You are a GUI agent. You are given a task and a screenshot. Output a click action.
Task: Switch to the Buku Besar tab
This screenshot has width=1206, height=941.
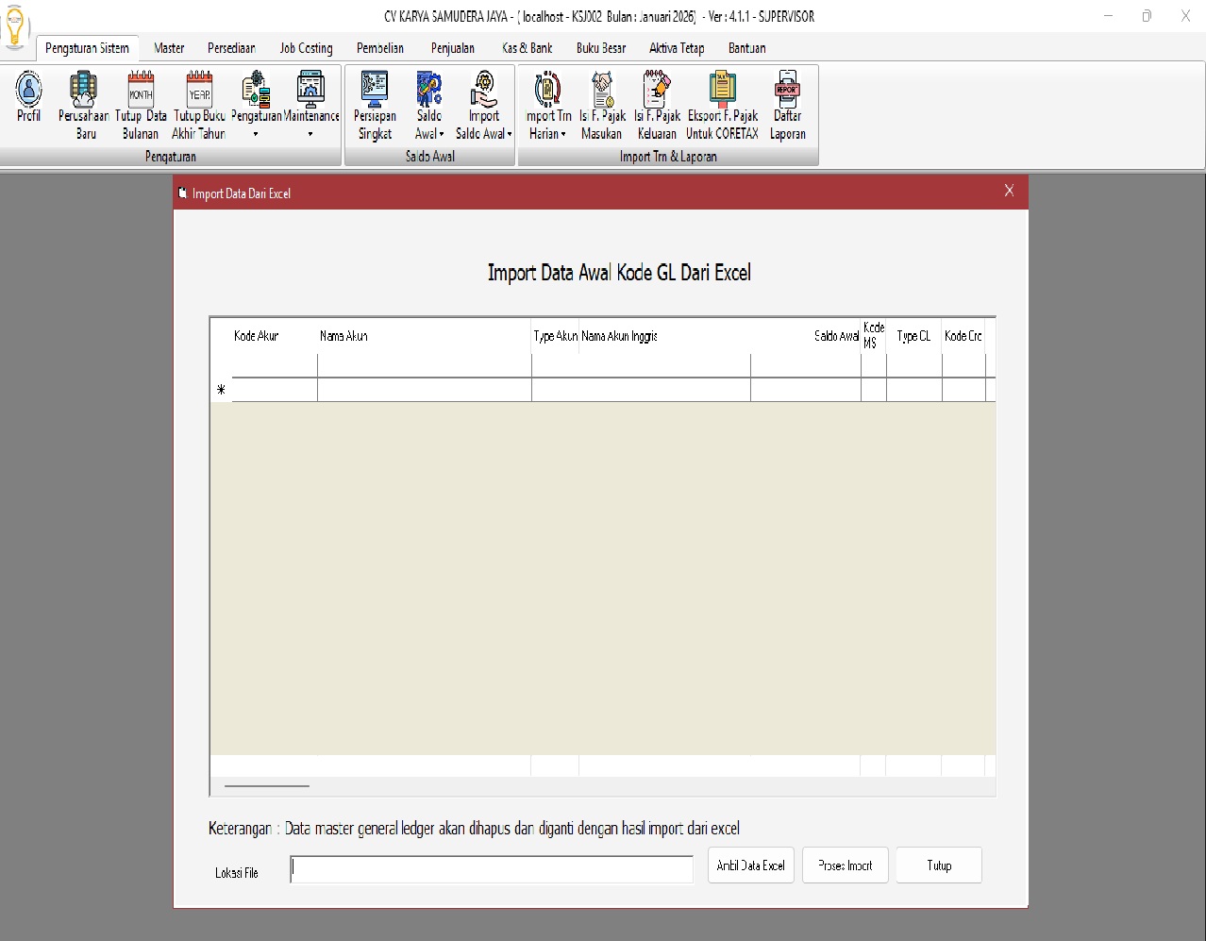click(x=601, y=48)
